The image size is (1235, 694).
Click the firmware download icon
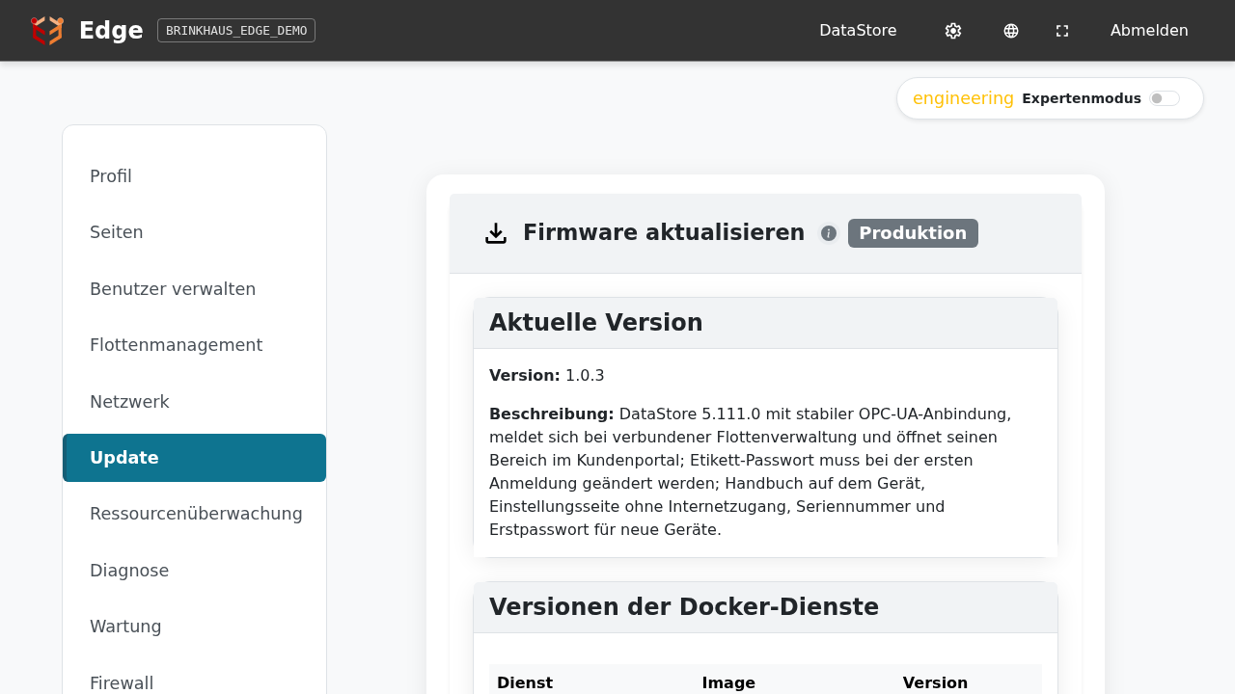click(x=496, y=233)
